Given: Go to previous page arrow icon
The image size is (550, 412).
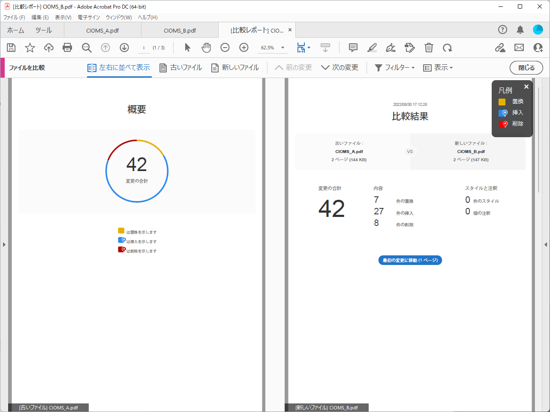Looking at the screenshot, I should coord(105,48).
